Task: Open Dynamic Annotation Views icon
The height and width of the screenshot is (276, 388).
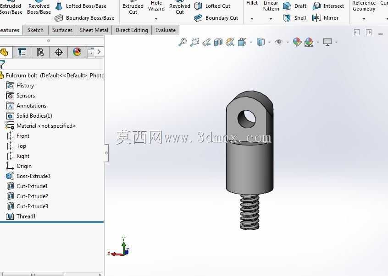Action: pyautogui.click(x=230, y=42)
